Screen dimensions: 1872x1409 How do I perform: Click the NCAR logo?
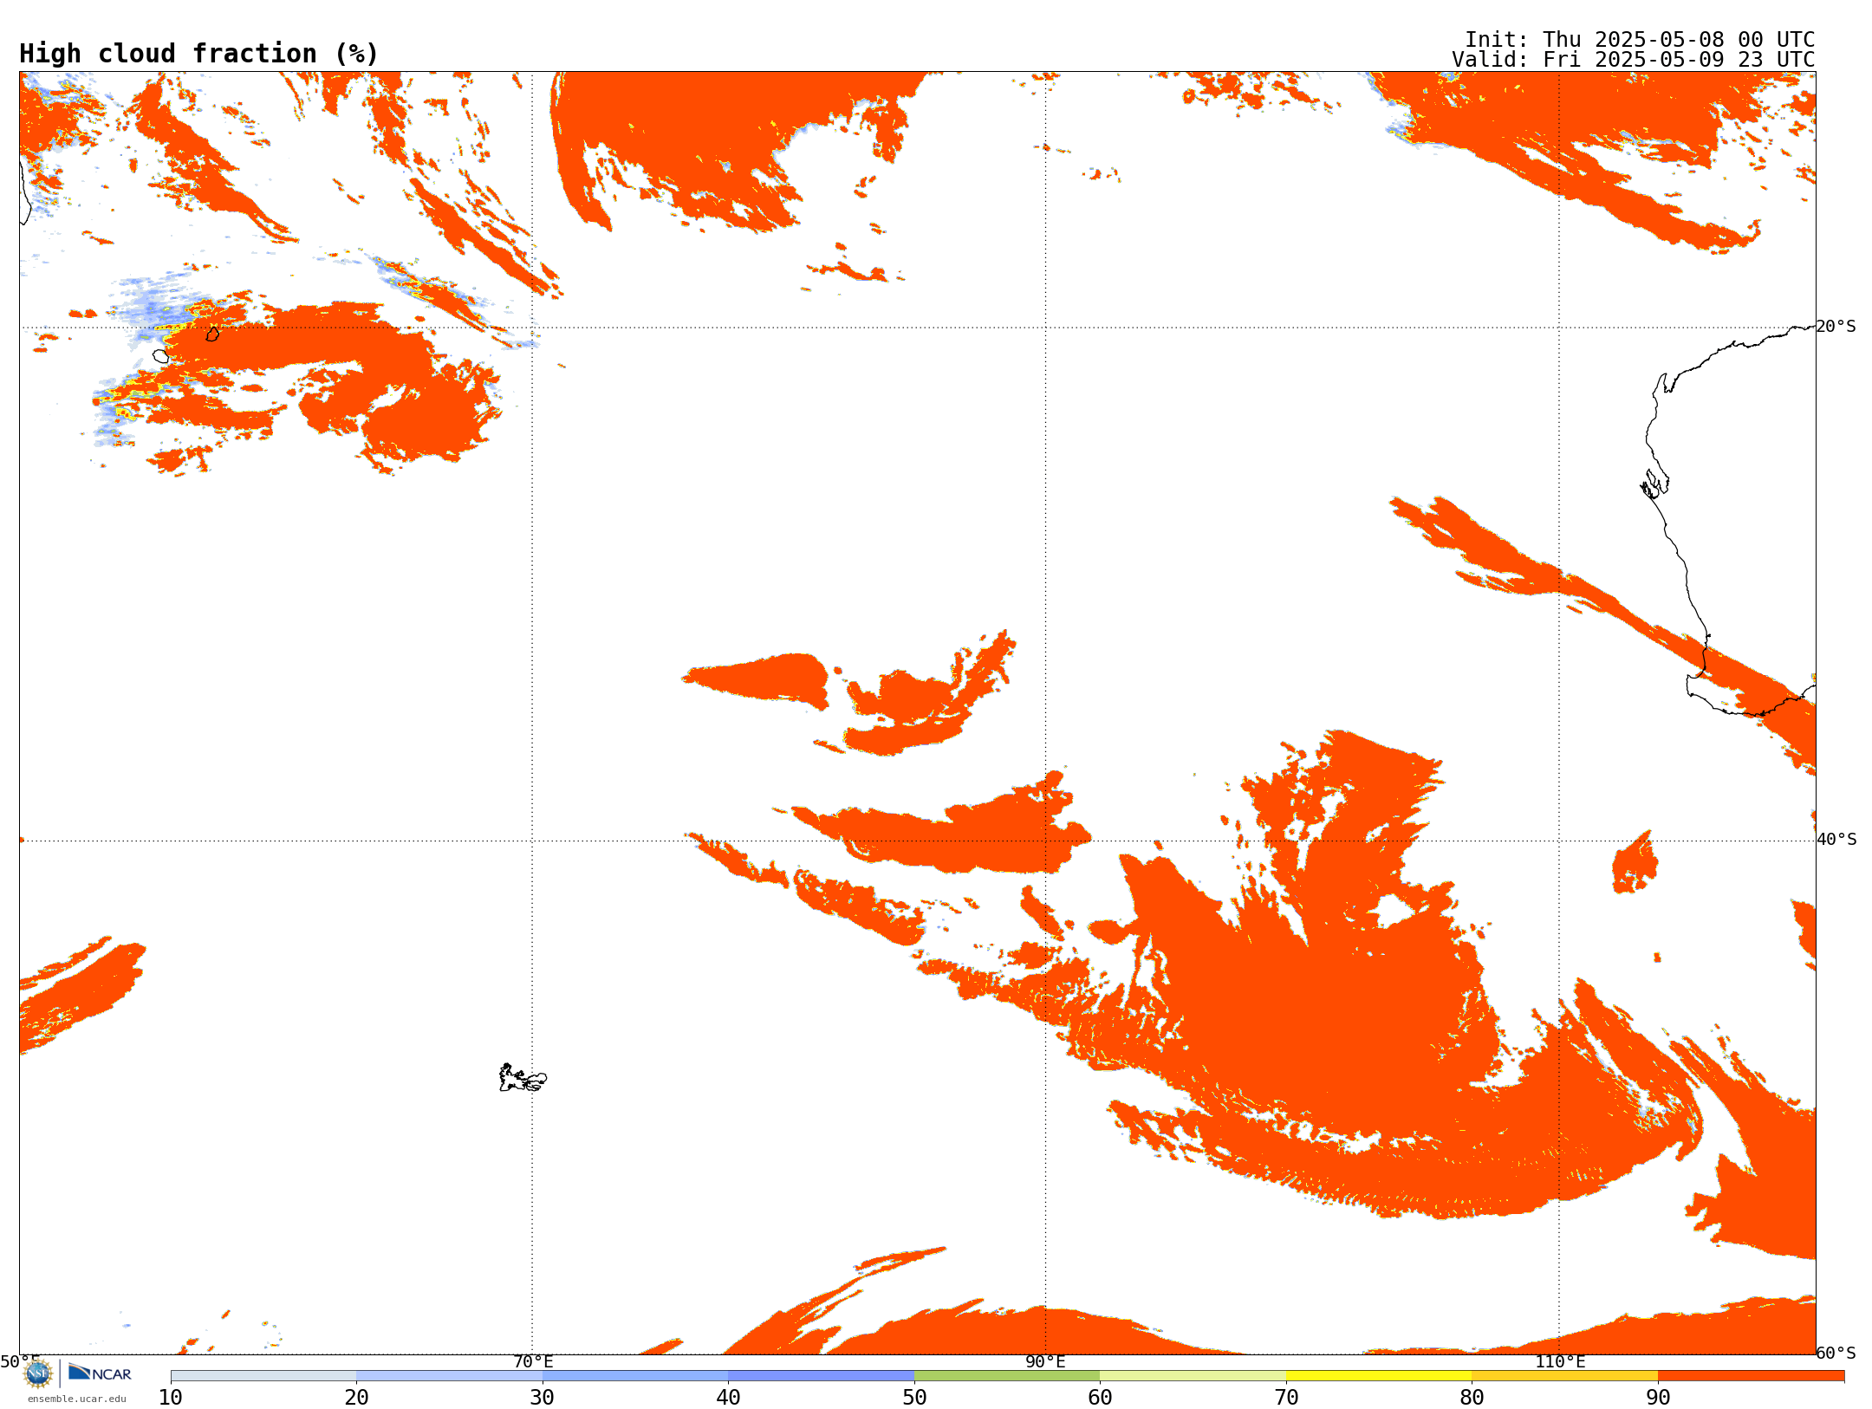tap(100, 1373)
